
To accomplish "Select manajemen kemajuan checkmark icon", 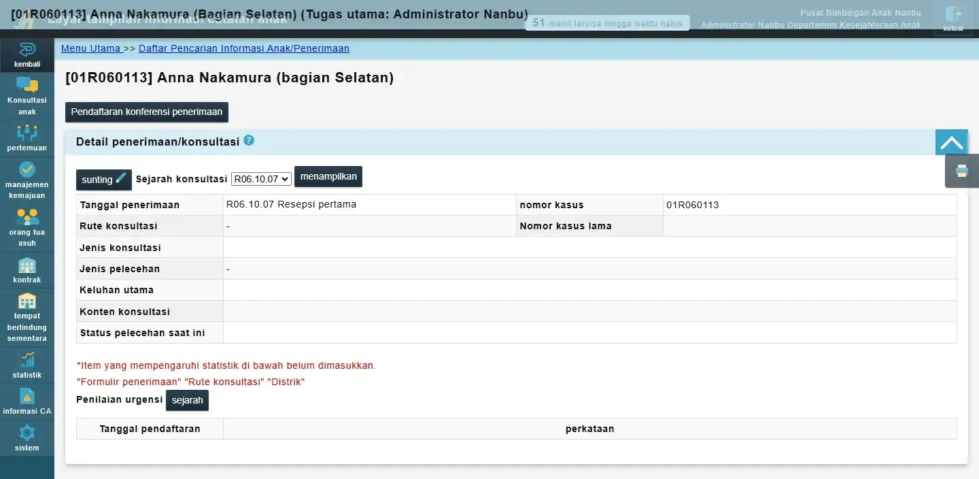I will (x=27, y=169).
